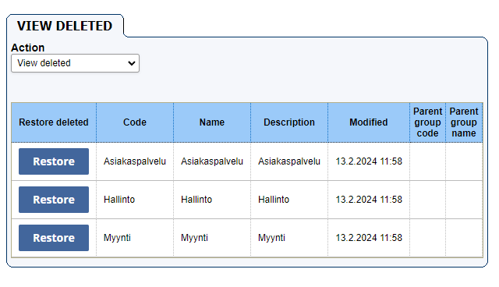Restore the Myynti group
The image size is (499, 287).
coord(54,238)
